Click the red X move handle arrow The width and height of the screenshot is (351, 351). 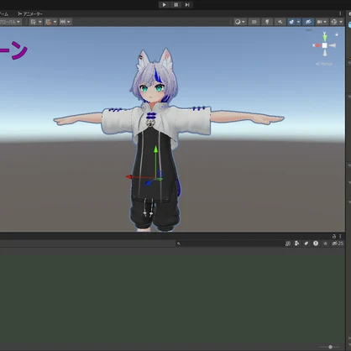(x=129, y=177)
